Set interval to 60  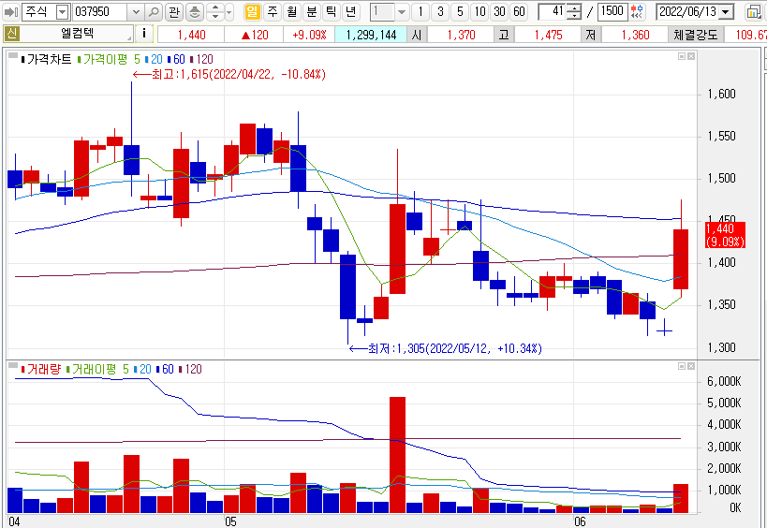[x=519, y=11]
